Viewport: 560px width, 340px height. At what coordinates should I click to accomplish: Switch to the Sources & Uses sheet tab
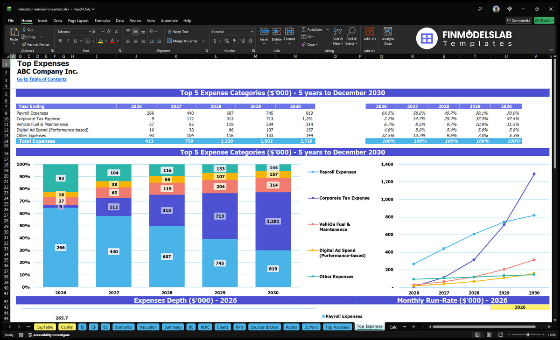pyautogui.click(x=265, y=327)
